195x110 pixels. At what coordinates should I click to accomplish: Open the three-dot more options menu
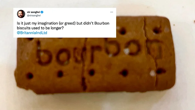[x=112, y=12]
